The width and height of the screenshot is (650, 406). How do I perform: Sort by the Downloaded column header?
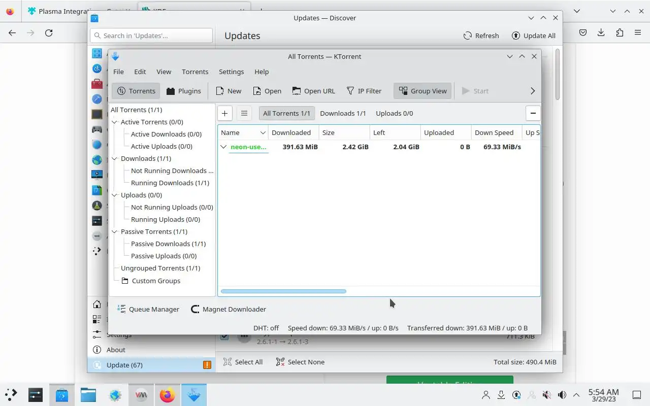[294, 132]
